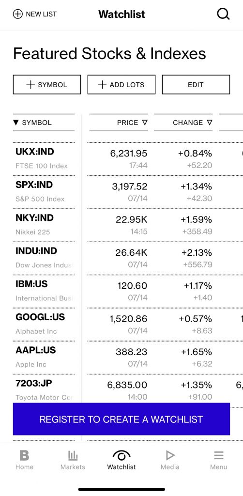Tap the New List plus icon
Viewport: 243px width, 496px height.
pyautogui.click(x=18, y=14)
